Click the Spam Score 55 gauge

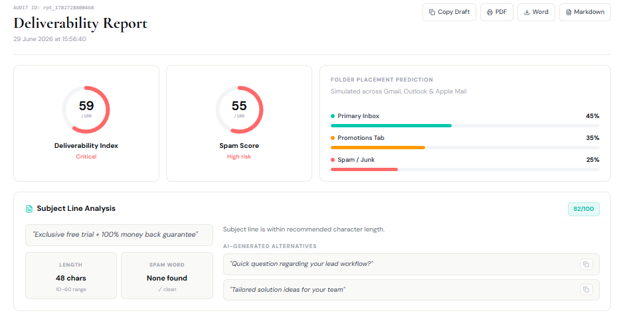(239, 110)
